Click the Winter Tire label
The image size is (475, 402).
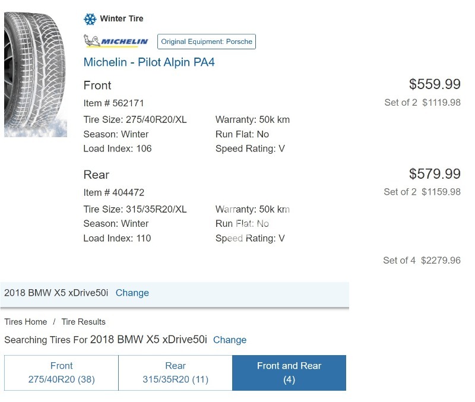[x=121, y=19]
